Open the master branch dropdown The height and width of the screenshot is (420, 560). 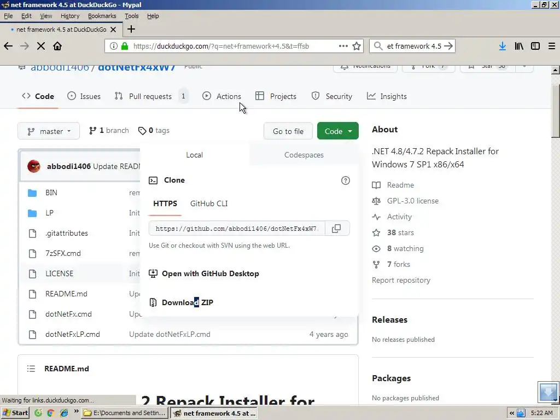click(x=49, y=131)
